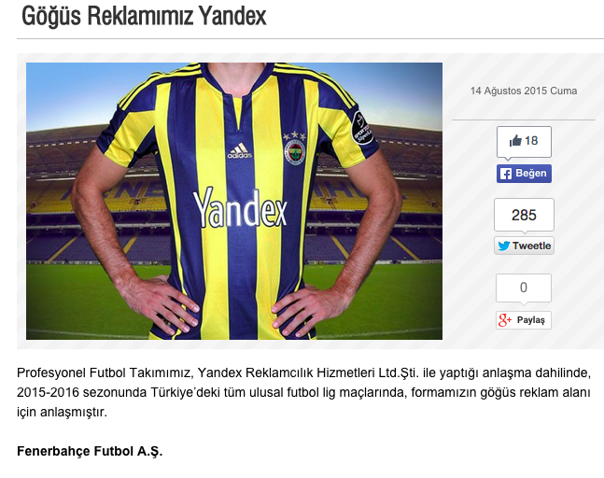Click the Facebook Beğen button
The width and height of the screenshot is (604, 478).
pos(524,174)
